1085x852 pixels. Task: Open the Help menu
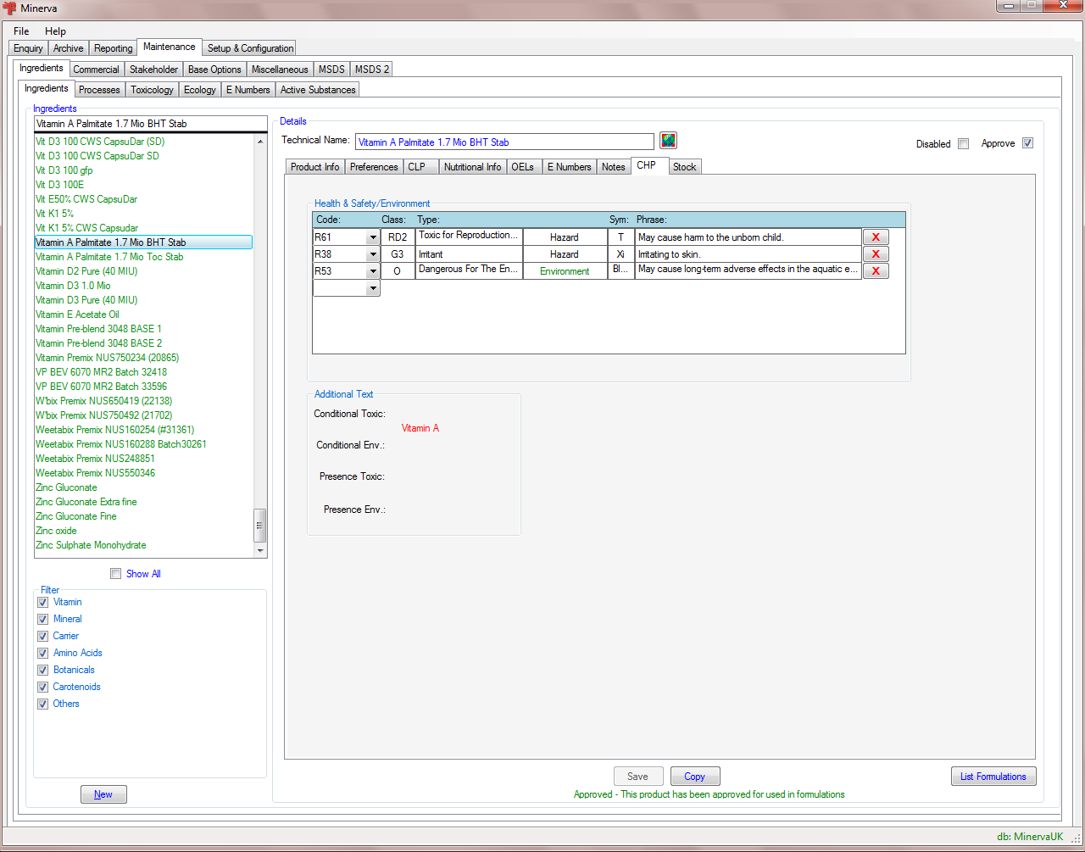[55, 31]
